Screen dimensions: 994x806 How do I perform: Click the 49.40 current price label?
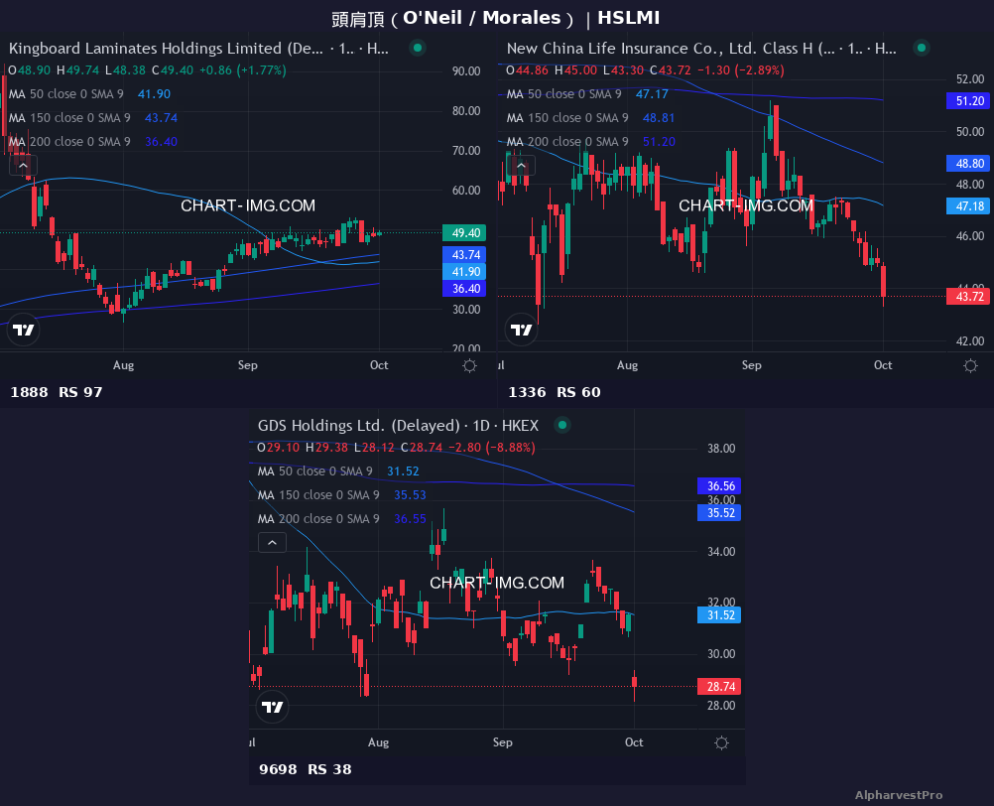coord(464,232)
